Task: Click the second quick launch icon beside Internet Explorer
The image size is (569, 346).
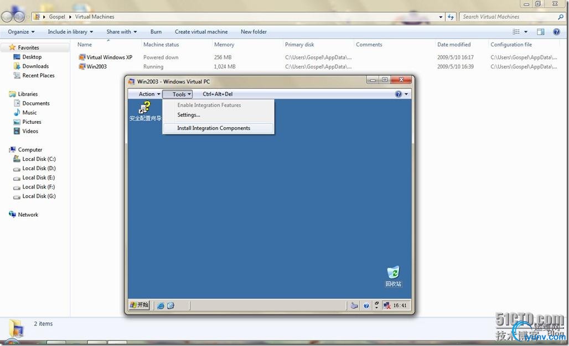Action: (170, 306)
